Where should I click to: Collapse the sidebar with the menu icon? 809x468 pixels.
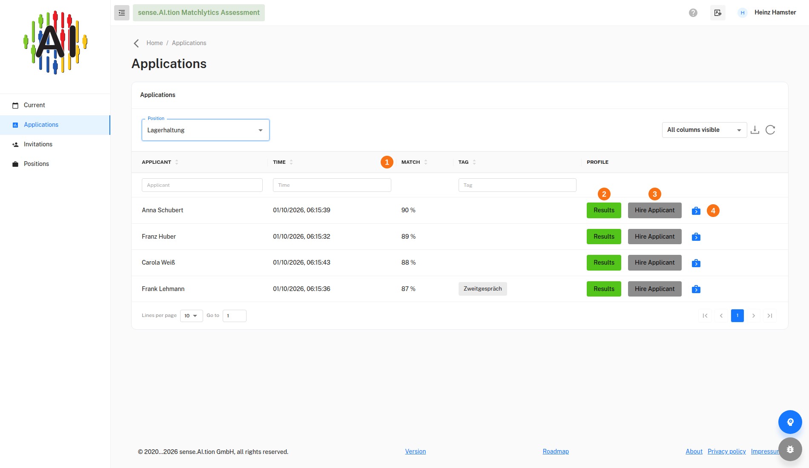(x=122, y=13)
